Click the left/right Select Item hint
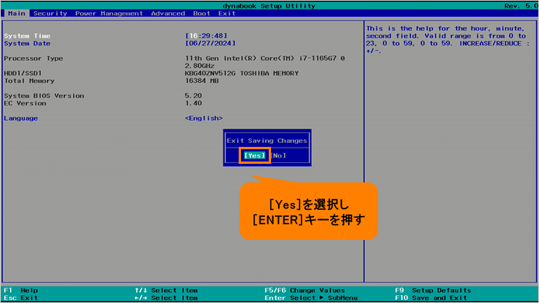The height and width of the screenshot is (303, 539). tap(166, 298)
